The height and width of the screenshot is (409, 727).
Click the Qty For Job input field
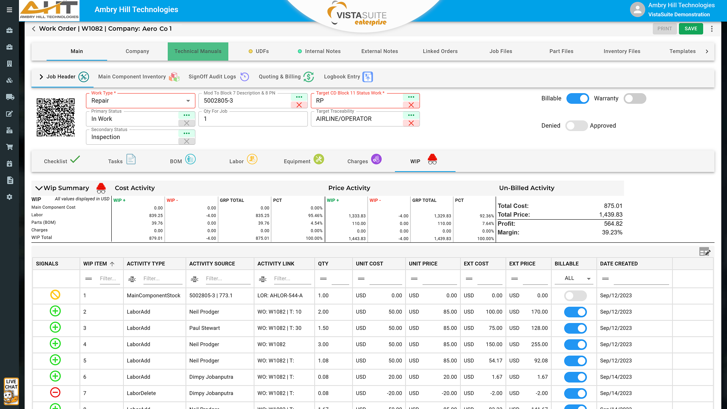point(253,119)
